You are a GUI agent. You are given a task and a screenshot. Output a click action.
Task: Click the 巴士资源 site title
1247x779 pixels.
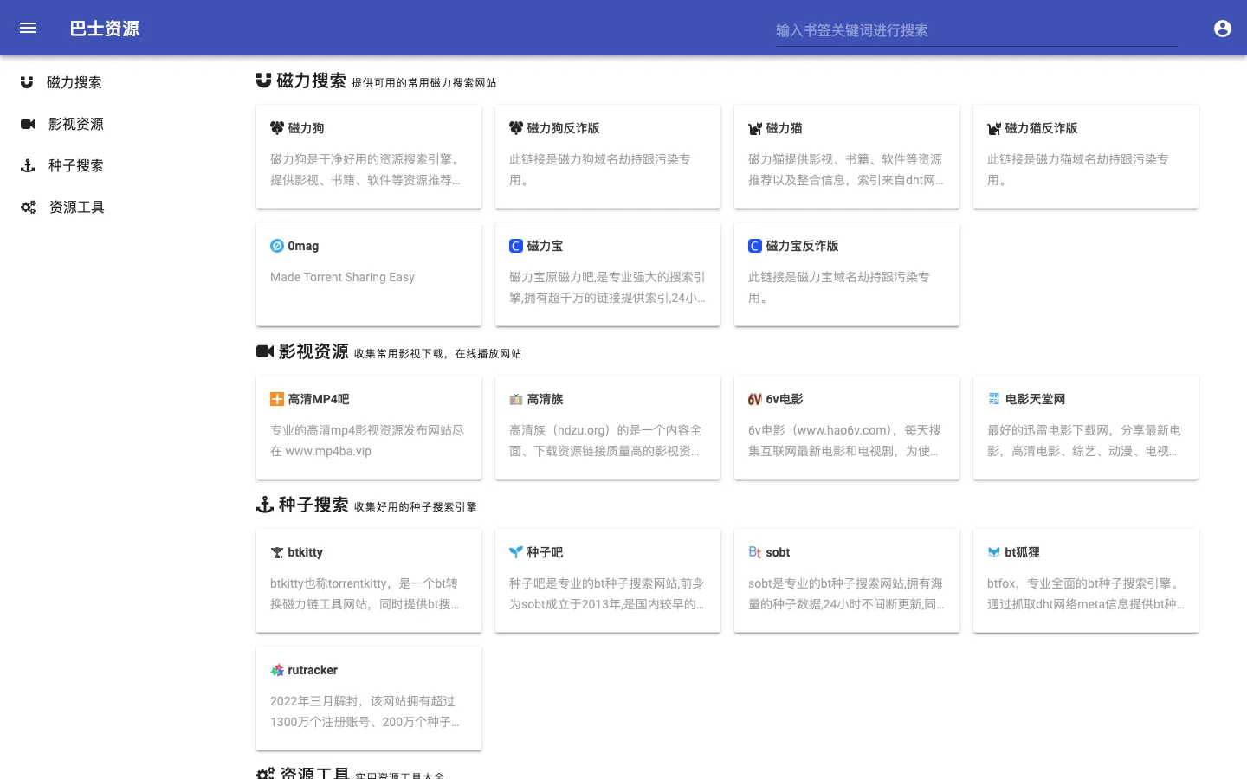coord(104,29)
